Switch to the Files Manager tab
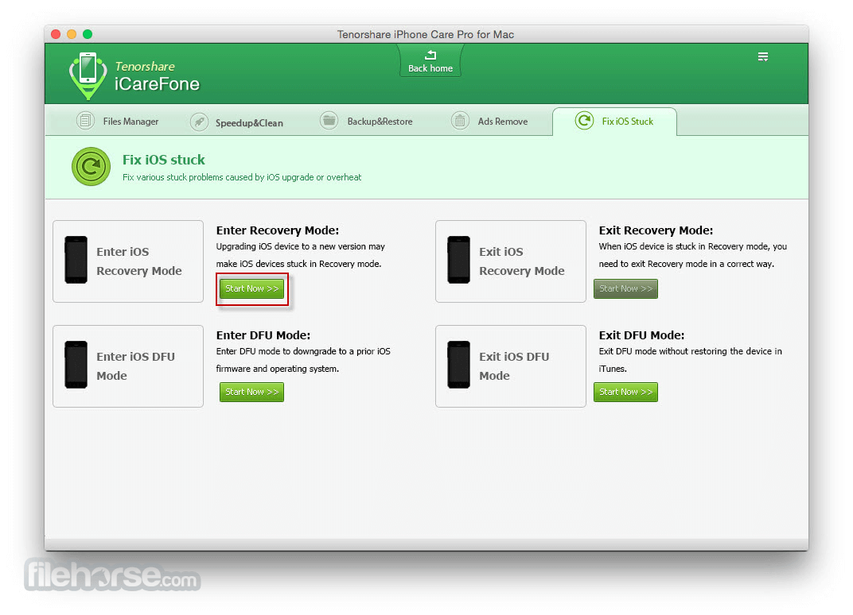The image size is (853, 615). (118, 121)
